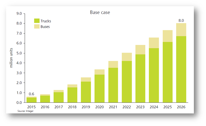Click the 0.6 data label above 2015
The image size is (206, 126).
(x=31, y=94)
